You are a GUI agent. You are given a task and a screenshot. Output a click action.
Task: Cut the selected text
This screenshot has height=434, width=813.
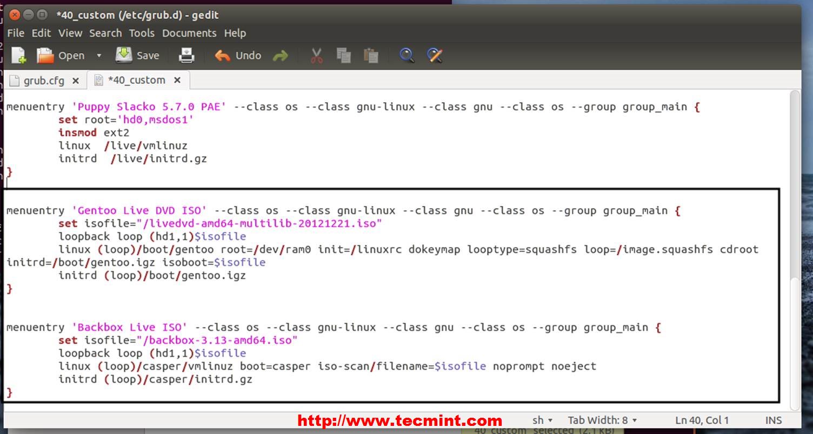[317, 55]
